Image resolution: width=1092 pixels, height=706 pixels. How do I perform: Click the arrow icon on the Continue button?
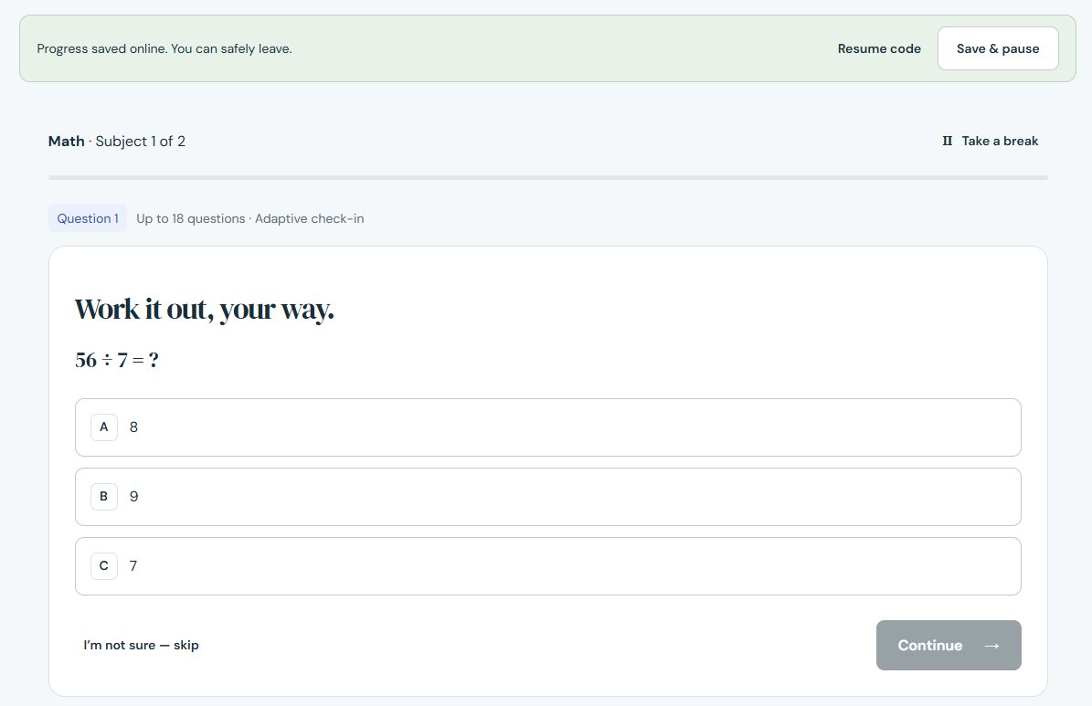click(991, 646)
